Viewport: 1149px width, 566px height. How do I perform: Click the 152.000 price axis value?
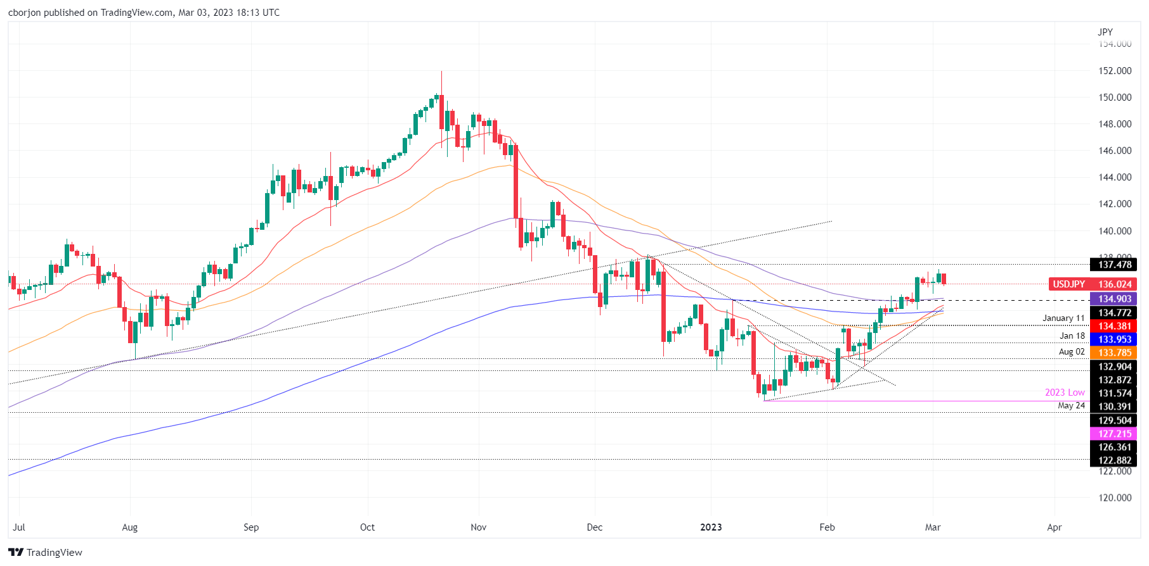click(x=1115, y=70)
